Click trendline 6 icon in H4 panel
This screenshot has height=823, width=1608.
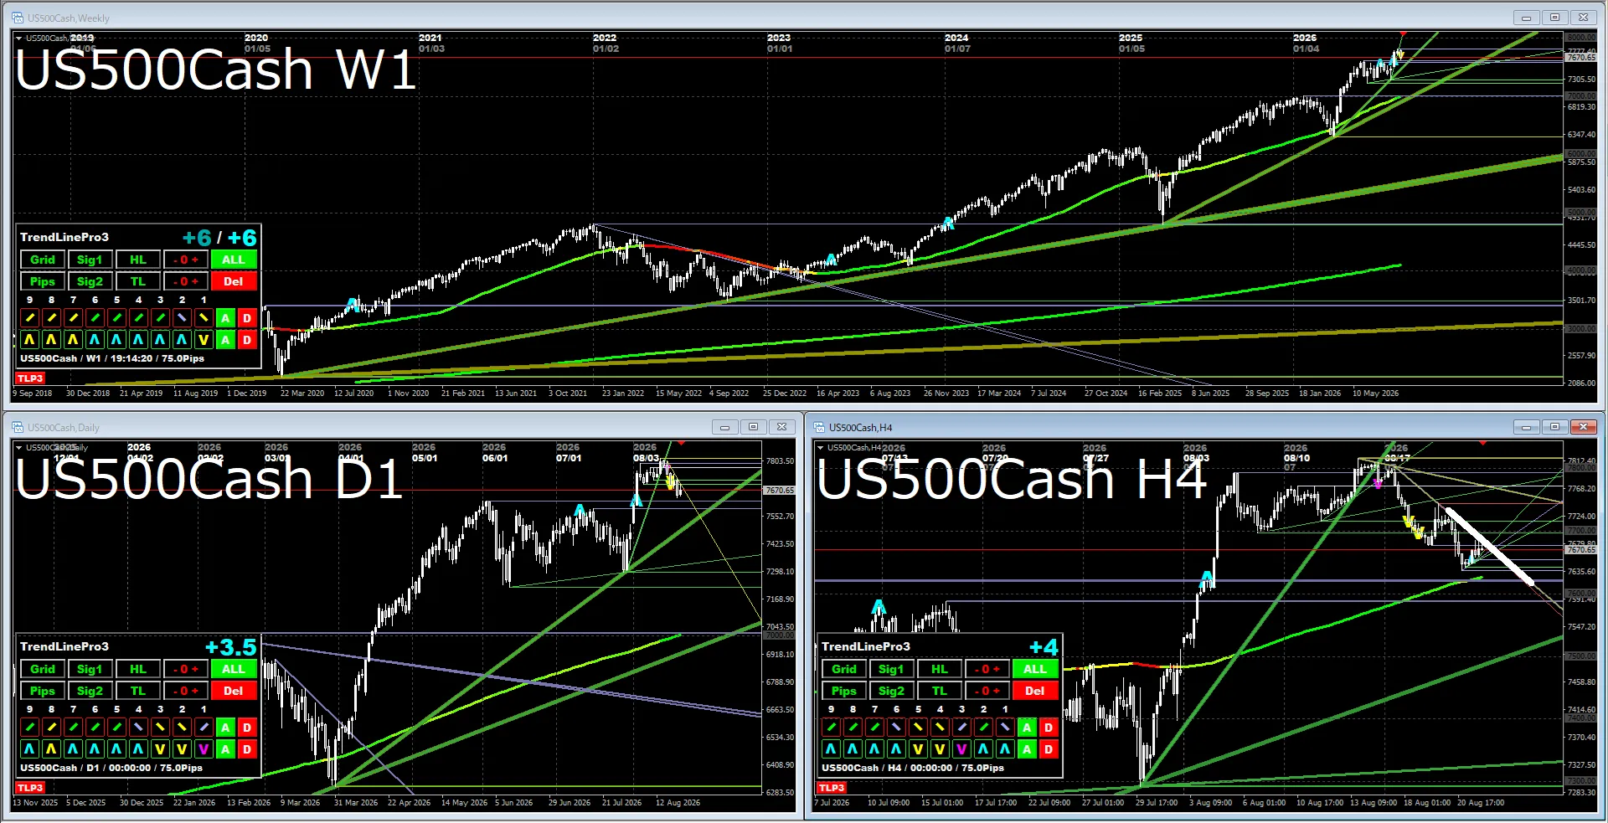pos(896,728)
